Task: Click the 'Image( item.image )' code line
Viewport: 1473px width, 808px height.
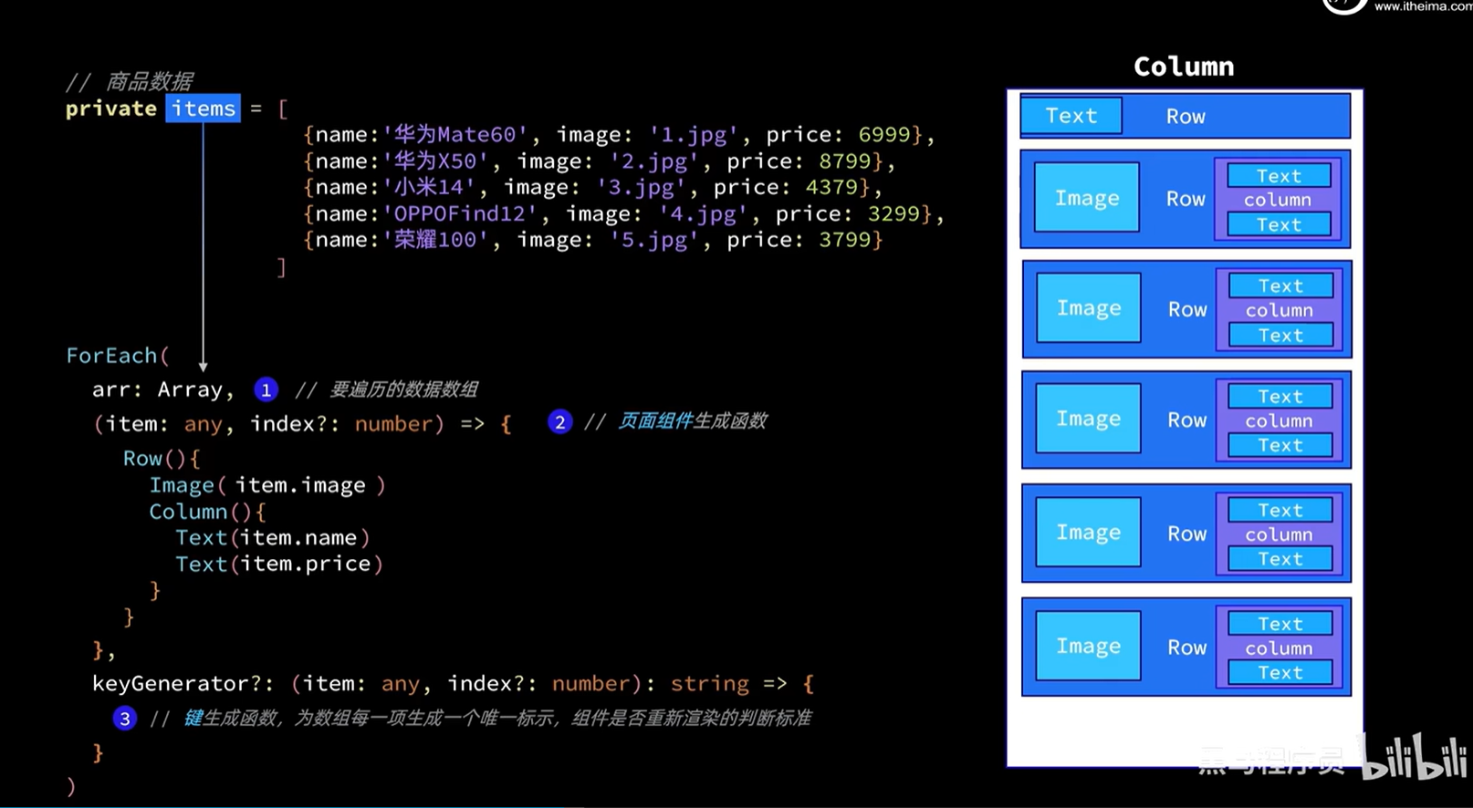Action: coord(267,485)
